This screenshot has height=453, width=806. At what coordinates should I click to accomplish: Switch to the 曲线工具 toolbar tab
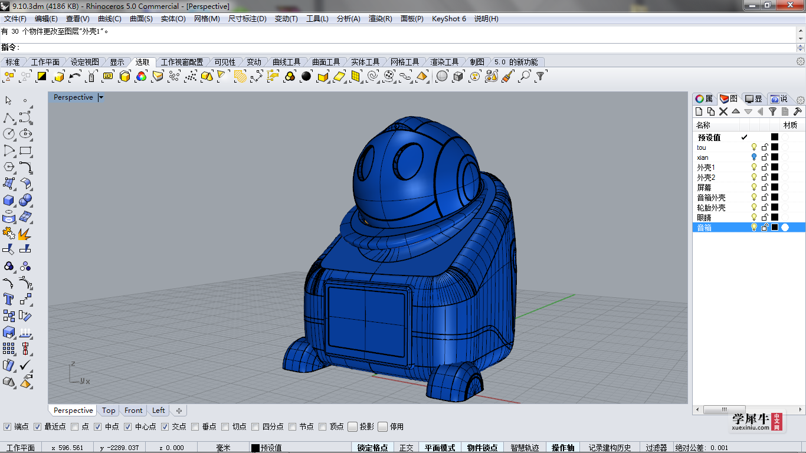pyautogui.click(x=287, y=62)
